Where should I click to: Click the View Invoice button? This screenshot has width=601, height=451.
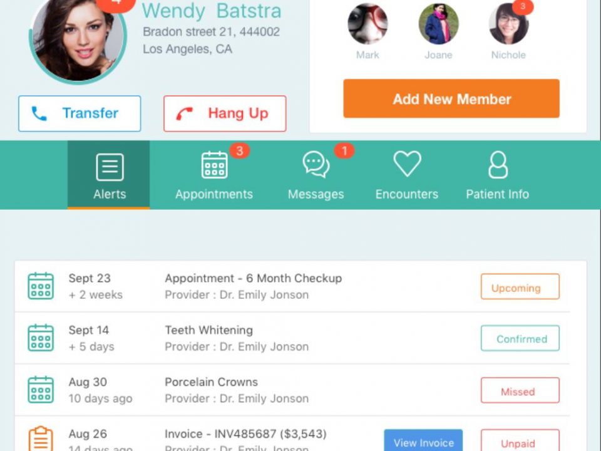click(424, 440)
